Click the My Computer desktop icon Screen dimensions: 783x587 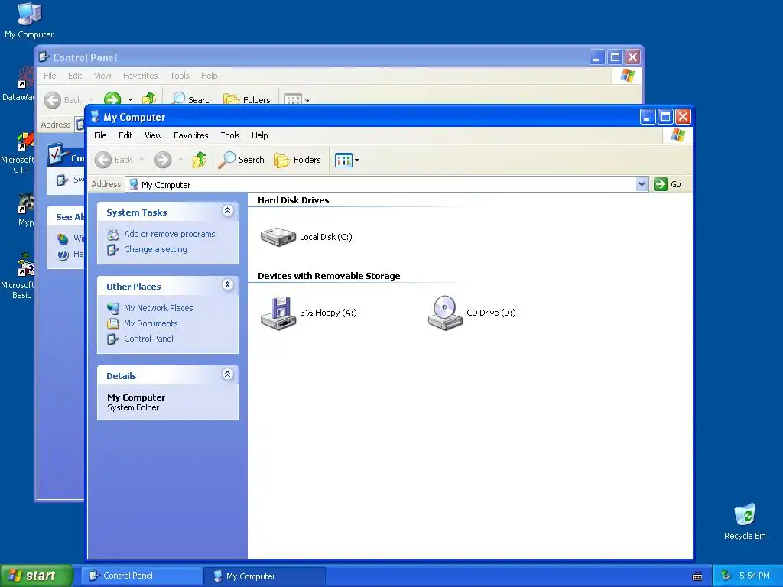pyautogui.click(x=29, y=21)
